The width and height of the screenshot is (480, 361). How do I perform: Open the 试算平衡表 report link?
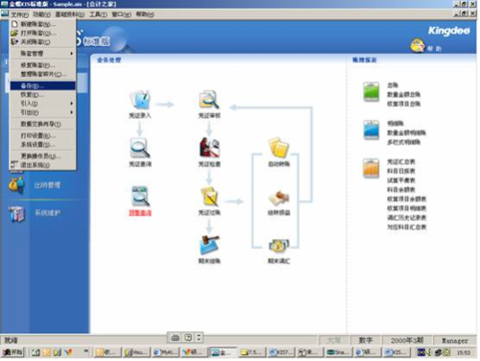[401, 180]
